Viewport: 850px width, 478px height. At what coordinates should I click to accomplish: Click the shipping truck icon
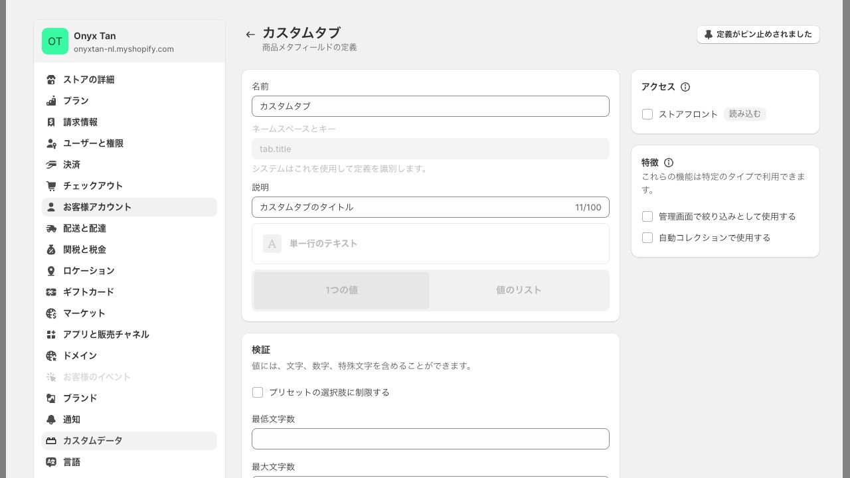point(51,228)
